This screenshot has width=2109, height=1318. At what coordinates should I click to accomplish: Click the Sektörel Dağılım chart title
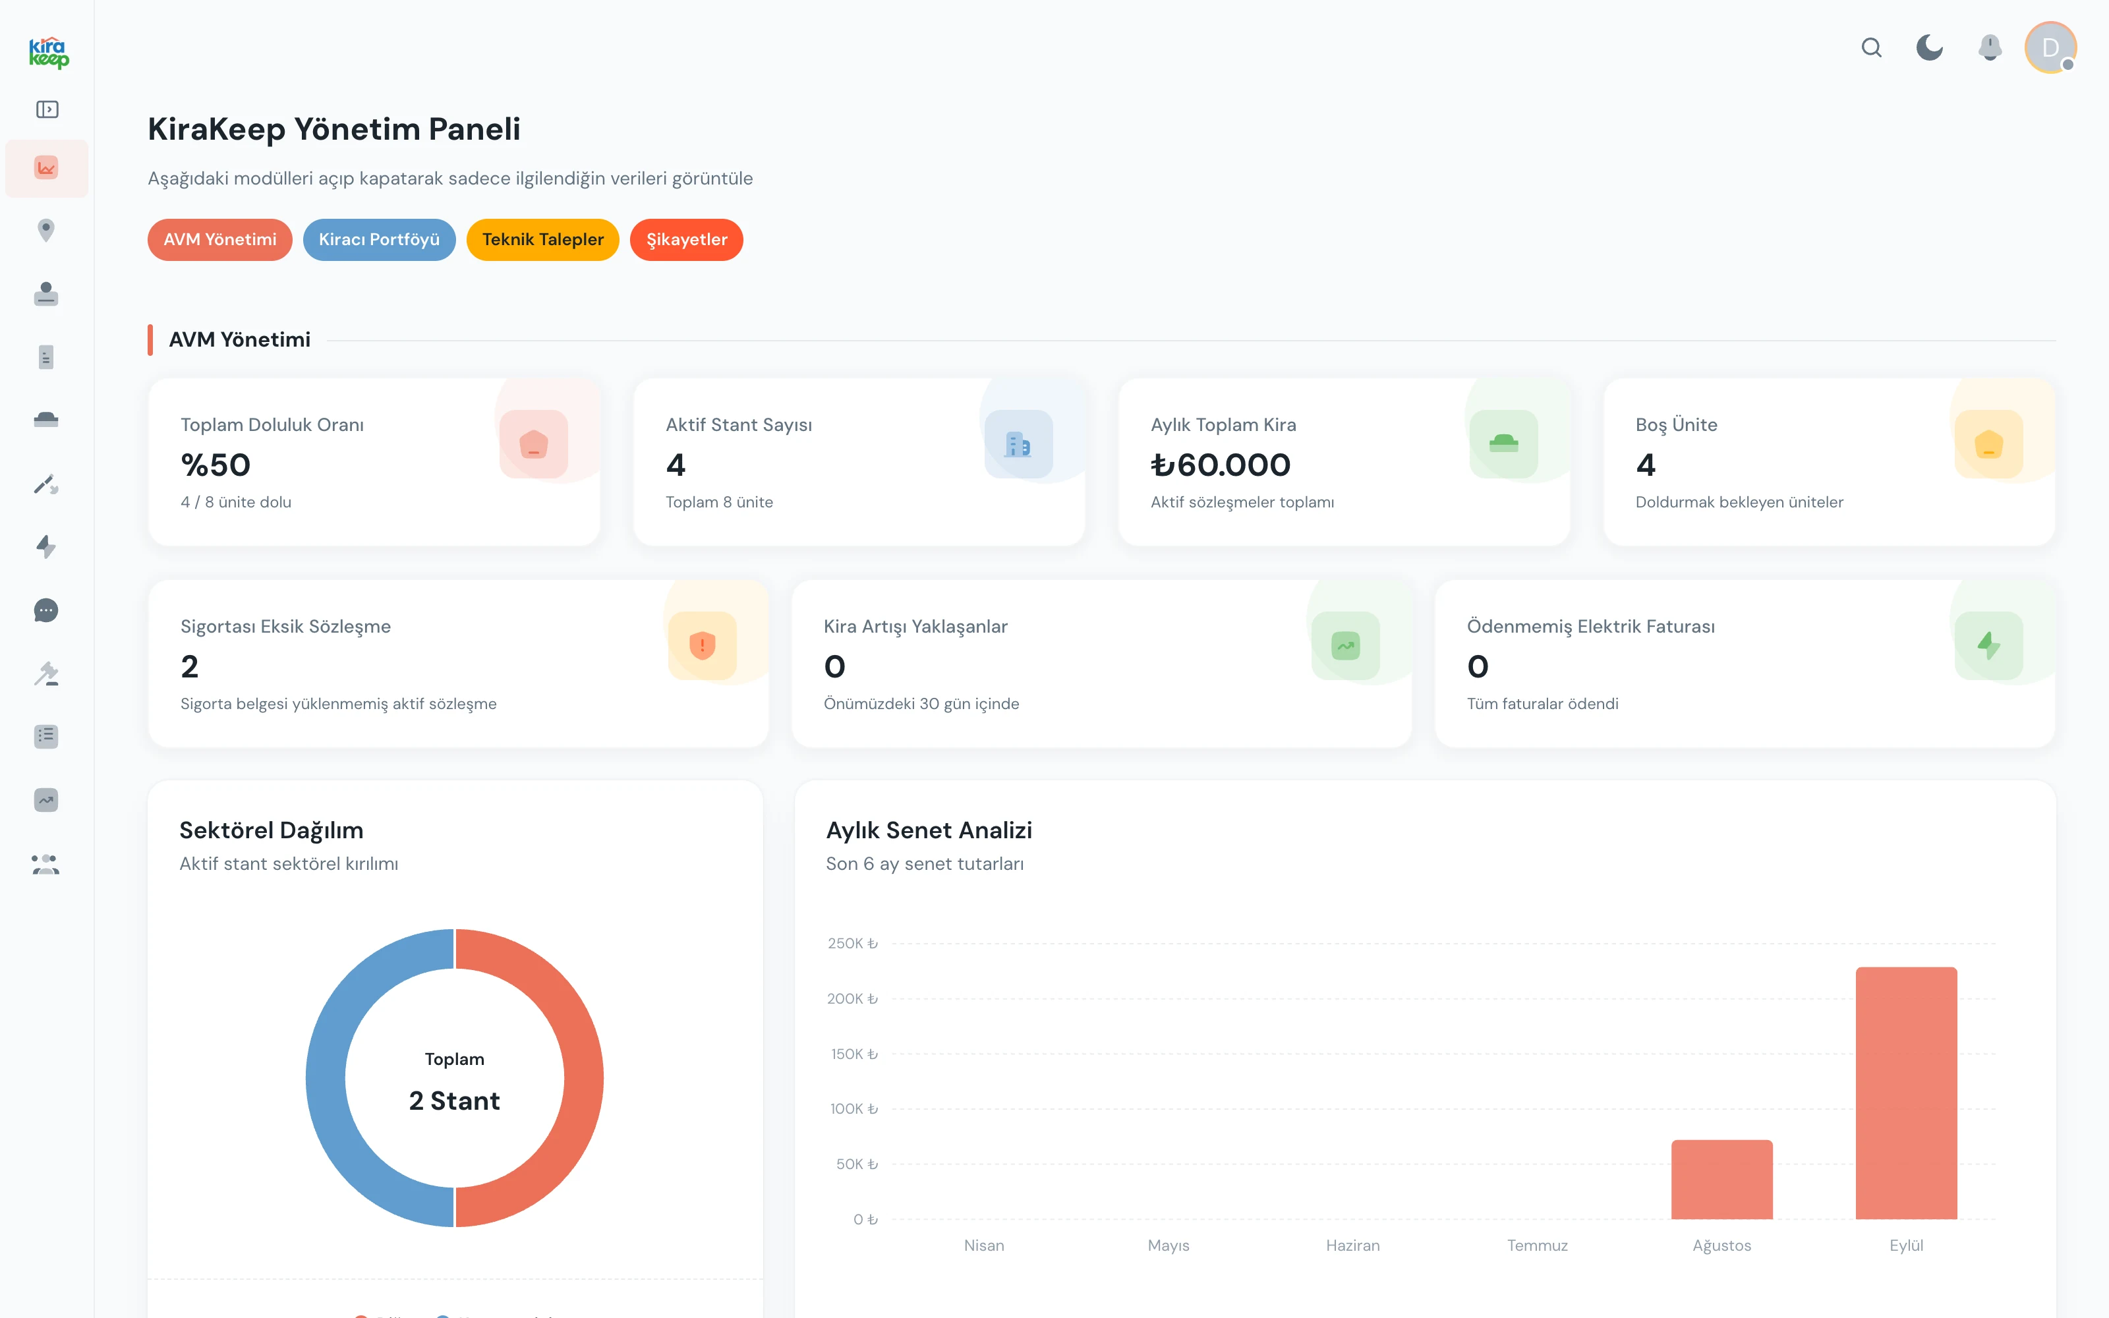coord(271,830)
